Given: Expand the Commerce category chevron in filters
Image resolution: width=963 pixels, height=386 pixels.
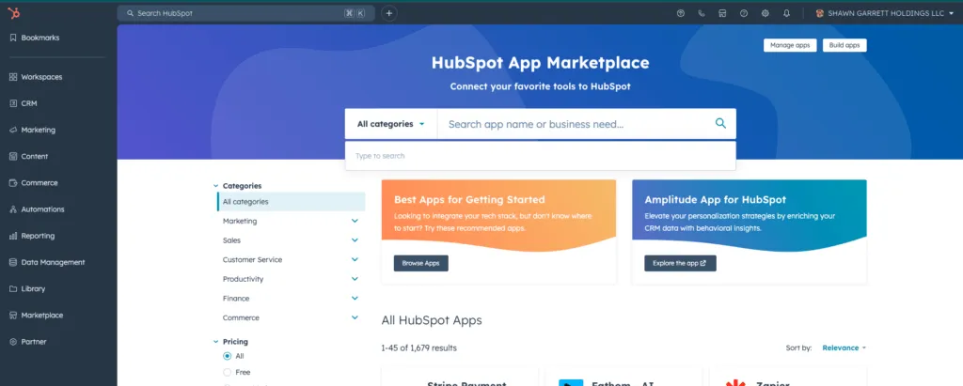Looking at the screenshot, I should pyautogui.click(x=355, y=317).
